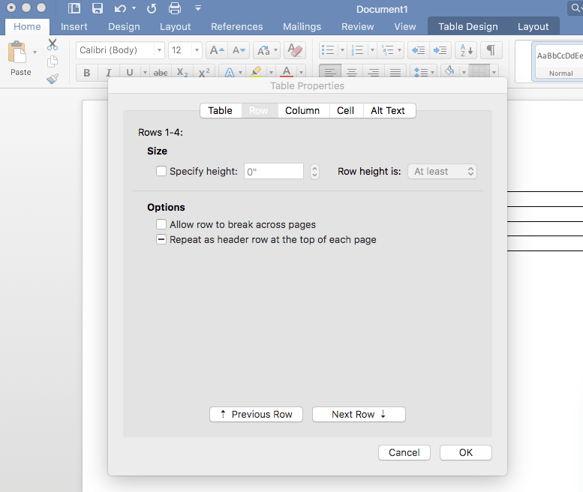Toggle Show paragraph marks icon
Image resolution: width=583 pixels, height=492 pixels.
[x=491, y=50]
